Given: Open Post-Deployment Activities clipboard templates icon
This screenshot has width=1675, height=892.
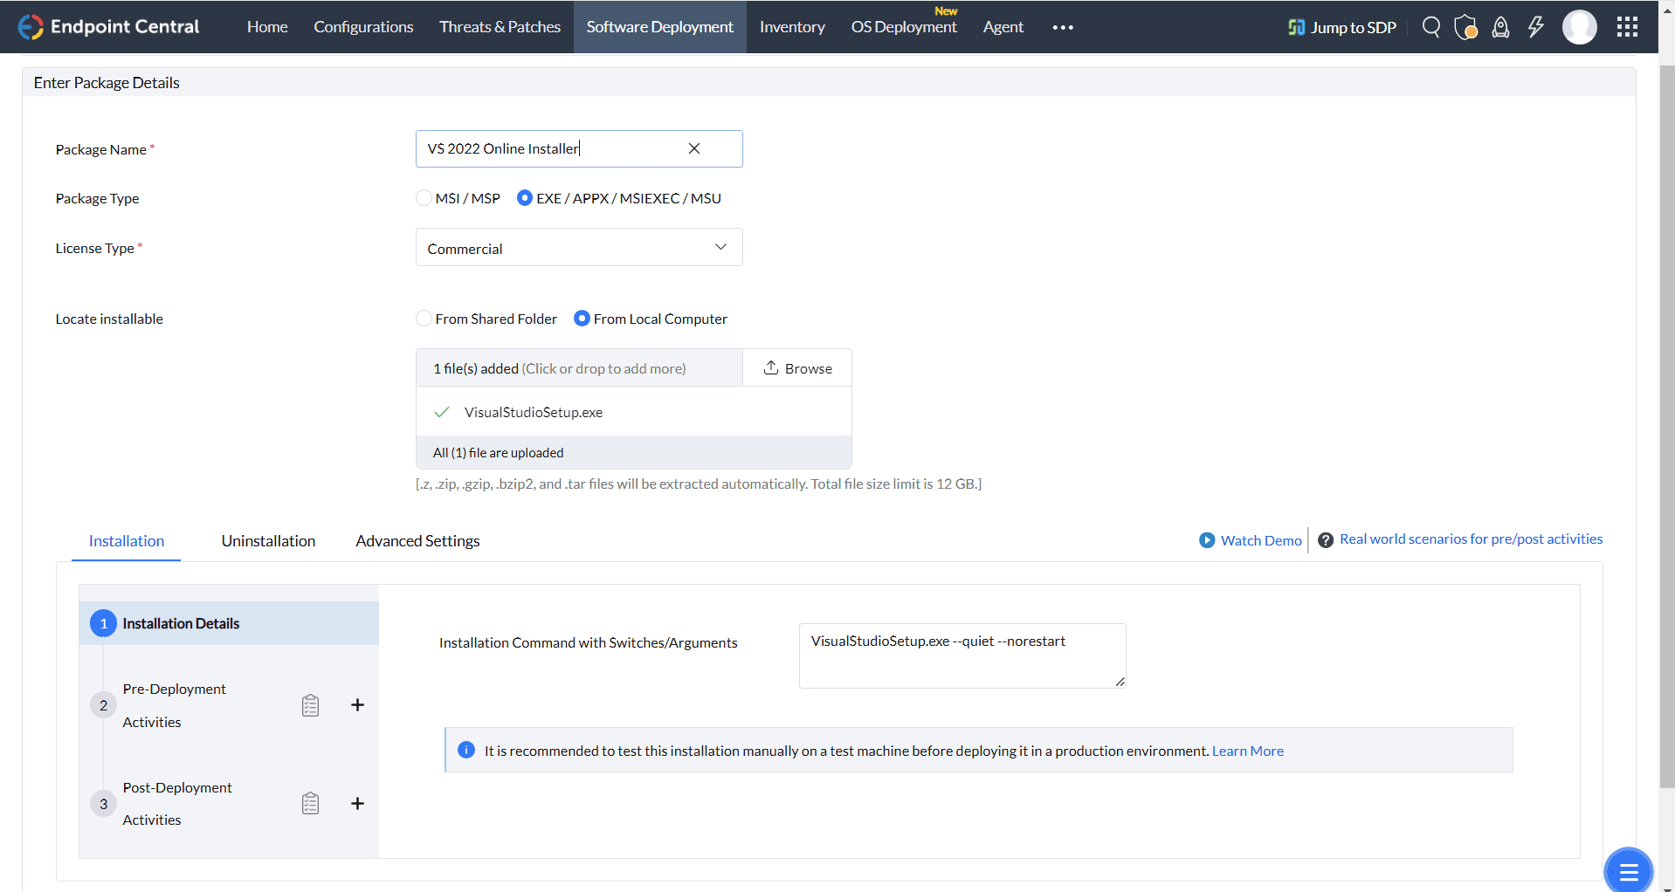Looking at the screenshot, I should (x=310, y=803).
